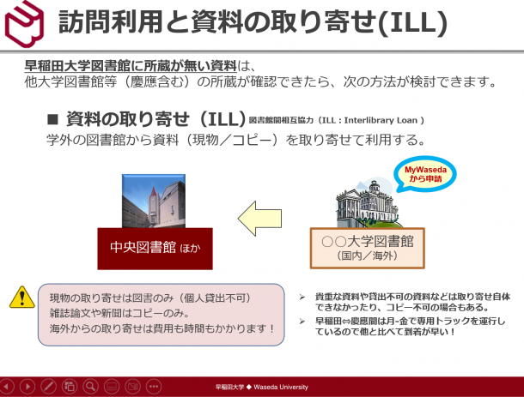Click the note '雑誌論文や新聞はコピーのみ。'

tap(119, 313)
